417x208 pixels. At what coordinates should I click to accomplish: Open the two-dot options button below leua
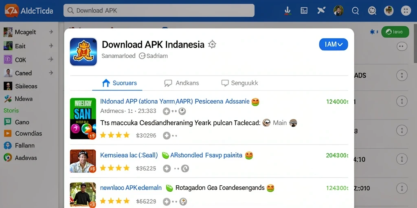[x=402, y=47]
